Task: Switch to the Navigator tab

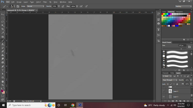Action: 179,12
